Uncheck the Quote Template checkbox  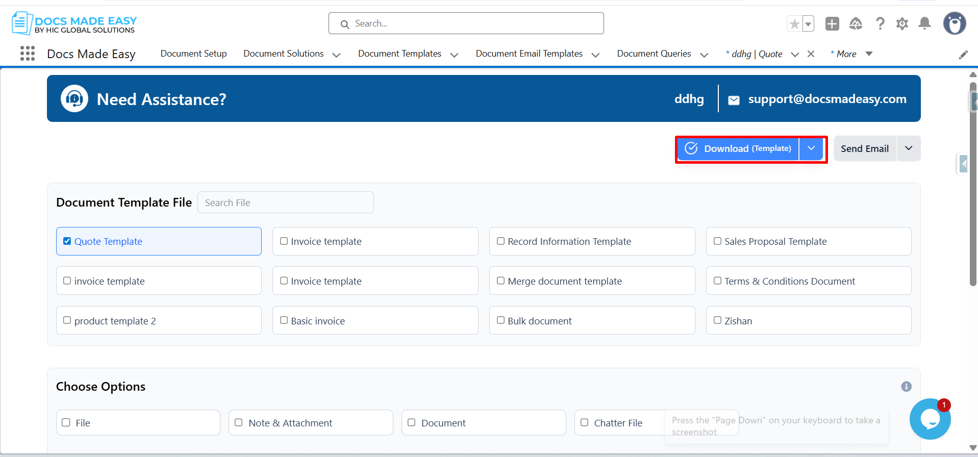point(67,241)
